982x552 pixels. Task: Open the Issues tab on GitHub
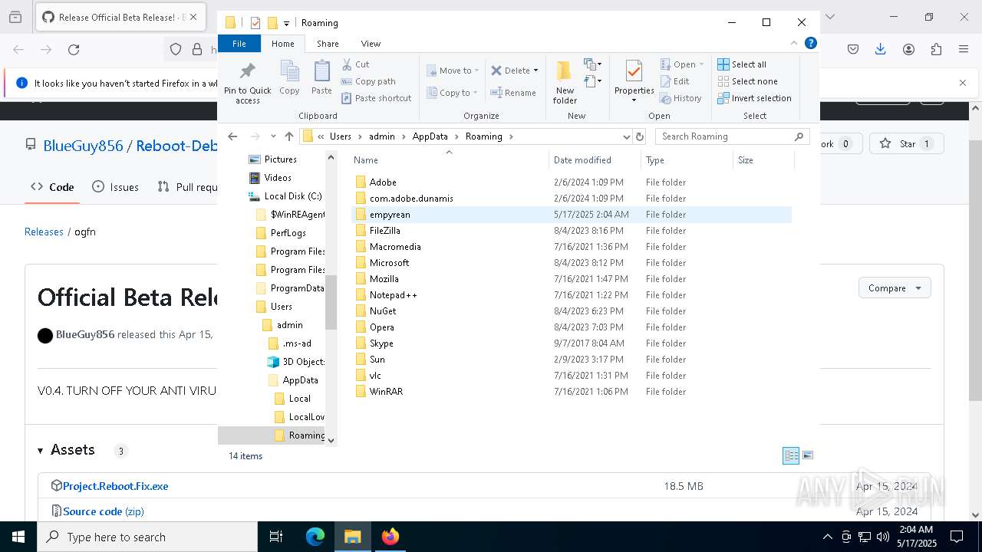coord(115,186)
